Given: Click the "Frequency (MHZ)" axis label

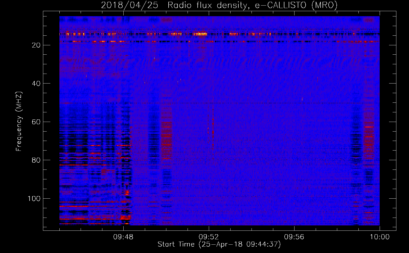Looking at the screenshot, I should 19,121.
